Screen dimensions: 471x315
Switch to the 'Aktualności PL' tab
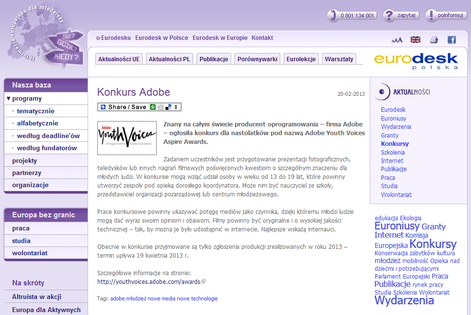[169, 59]
